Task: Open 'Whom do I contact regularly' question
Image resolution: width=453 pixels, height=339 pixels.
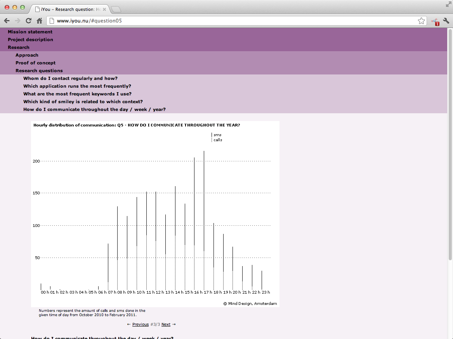Action: point(70,78)
